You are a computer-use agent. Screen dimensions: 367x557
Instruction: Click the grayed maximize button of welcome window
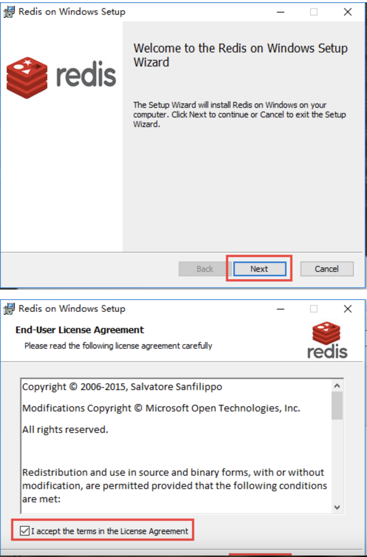tap(314, 12)
